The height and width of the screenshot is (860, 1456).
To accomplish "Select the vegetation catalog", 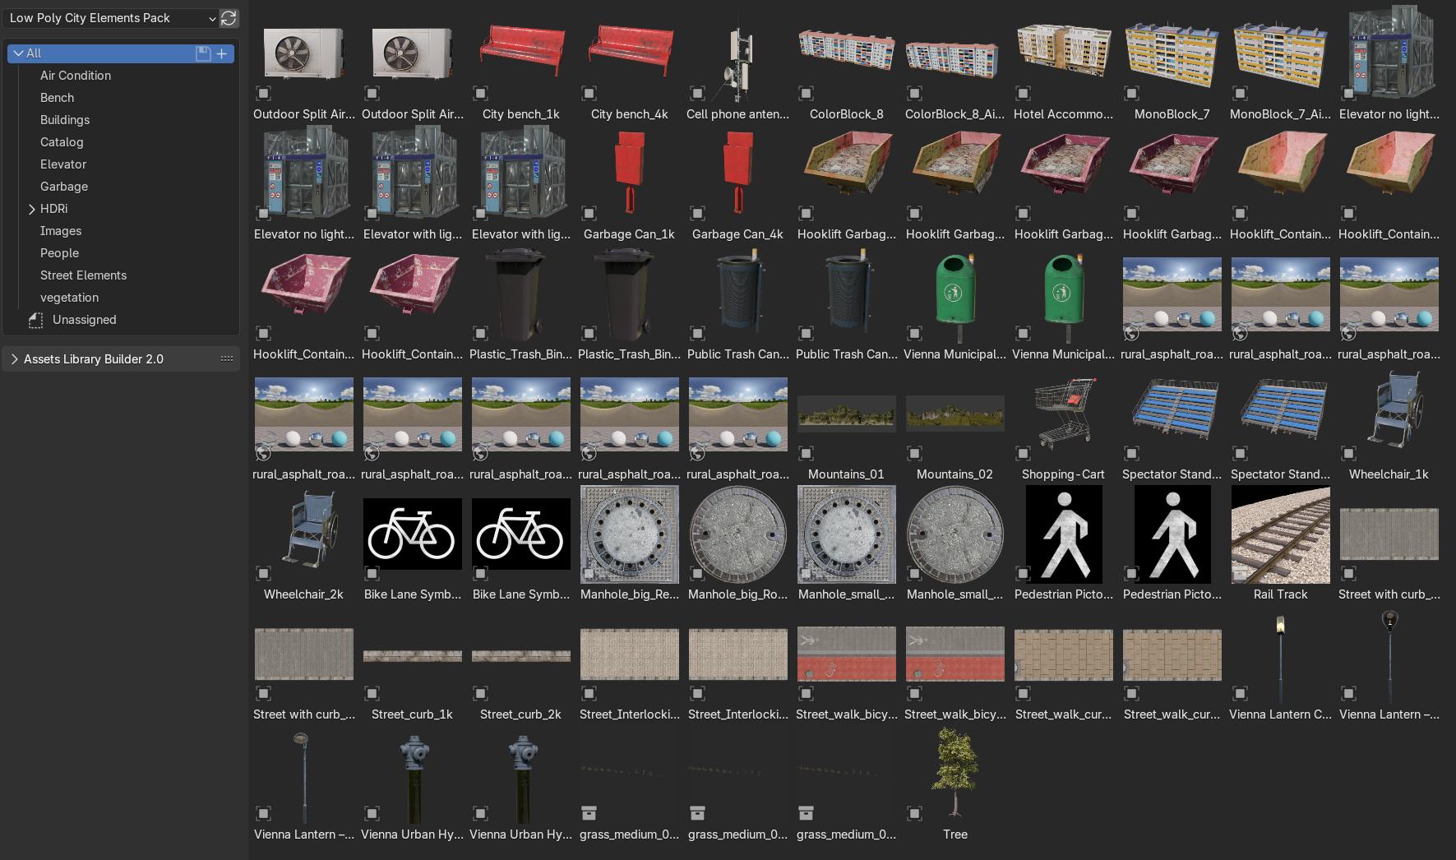I will (x=69, y=298).
